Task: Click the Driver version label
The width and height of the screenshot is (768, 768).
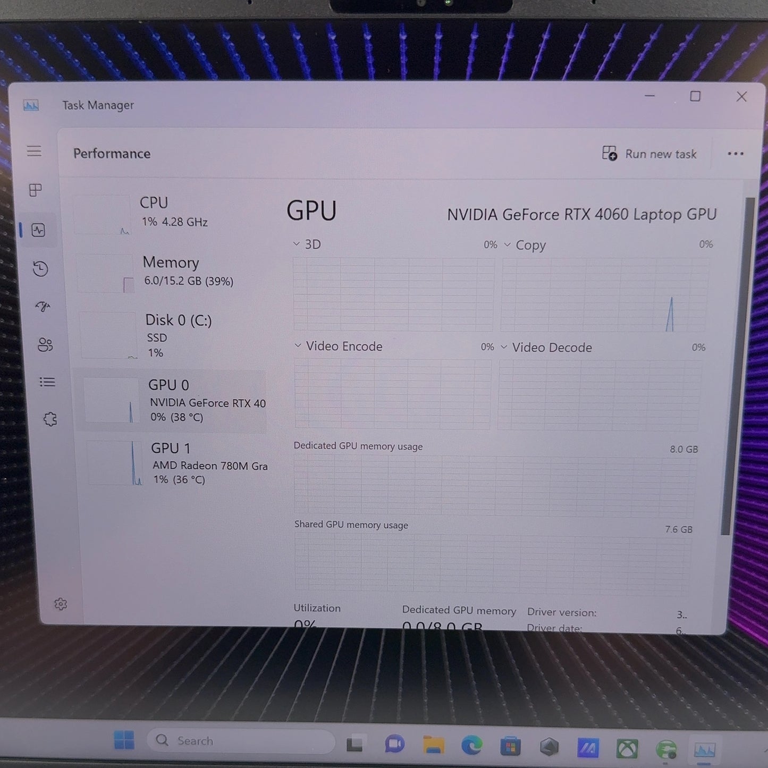Action: tap(562, 612)
